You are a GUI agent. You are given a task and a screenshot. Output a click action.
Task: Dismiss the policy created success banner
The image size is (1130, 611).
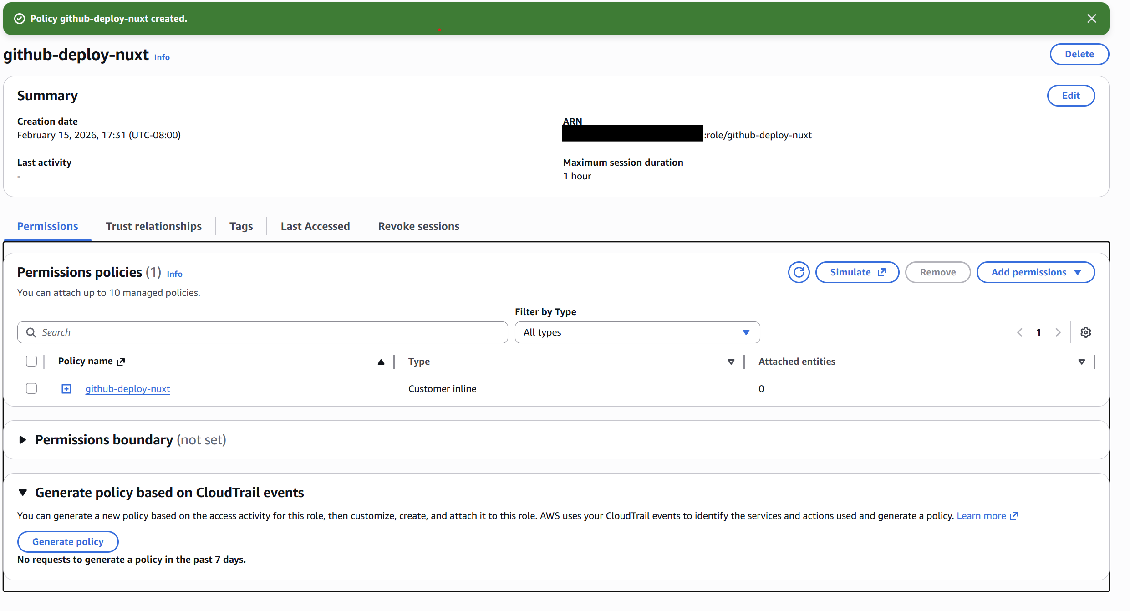[1091, 19]
